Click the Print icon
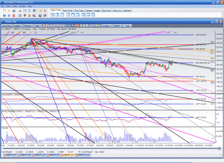Image resolution: width=224 pixels, height=163 pixels. (x=20, y=11)
